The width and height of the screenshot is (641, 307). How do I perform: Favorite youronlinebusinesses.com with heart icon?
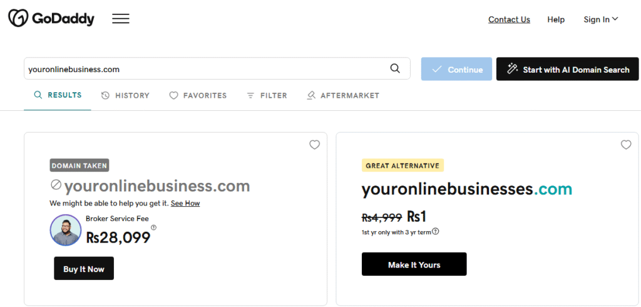click(x=626, y=145)
